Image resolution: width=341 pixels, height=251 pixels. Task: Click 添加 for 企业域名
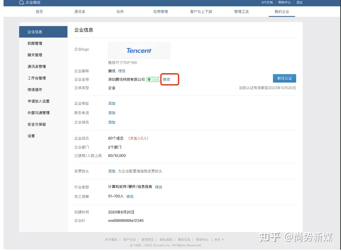112,122
